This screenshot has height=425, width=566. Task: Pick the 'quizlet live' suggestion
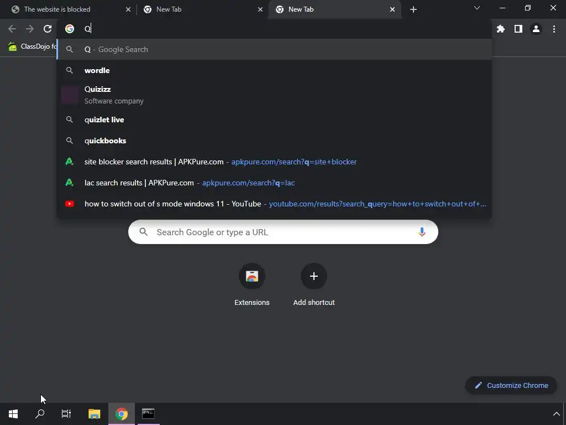274,120
